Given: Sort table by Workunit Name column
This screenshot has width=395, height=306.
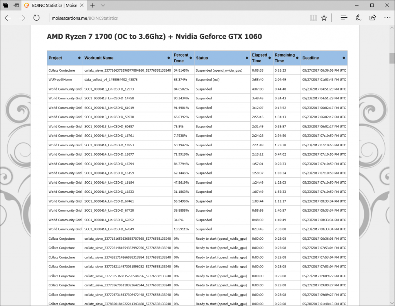Looking at the screenshot, I should pyautogui.click(x=127, y=58).
